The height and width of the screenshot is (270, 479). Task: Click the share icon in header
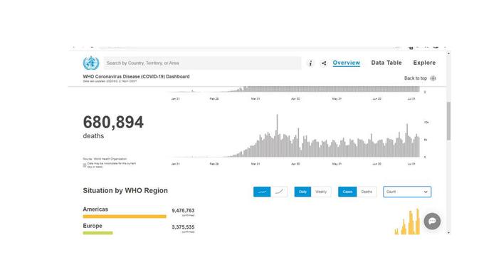(324, 63)
